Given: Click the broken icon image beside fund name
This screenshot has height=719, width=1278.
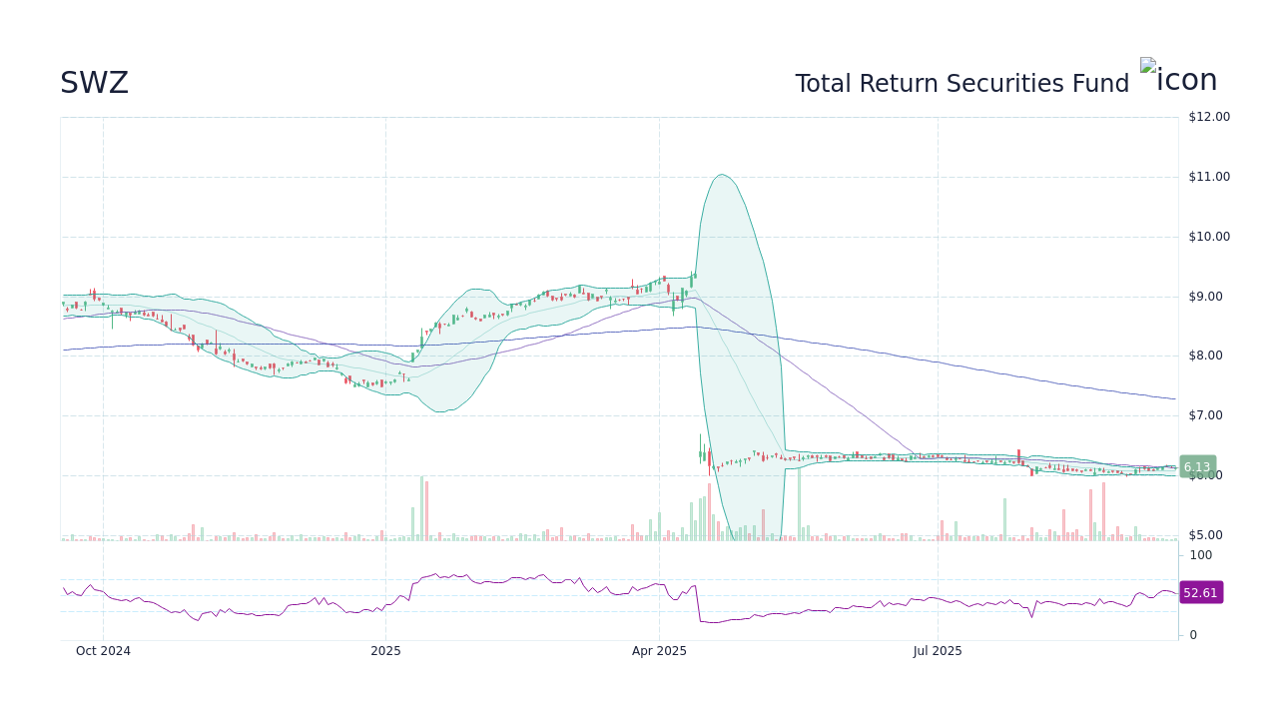Looking at the screenshot, I should tap(1178, 77).
